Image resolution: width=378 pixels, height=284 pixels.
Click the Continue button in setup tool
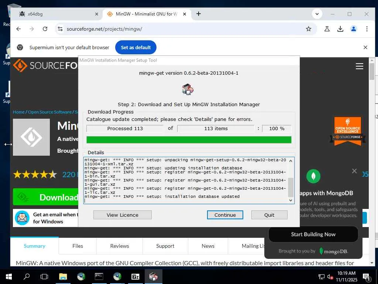click(225, 215)
